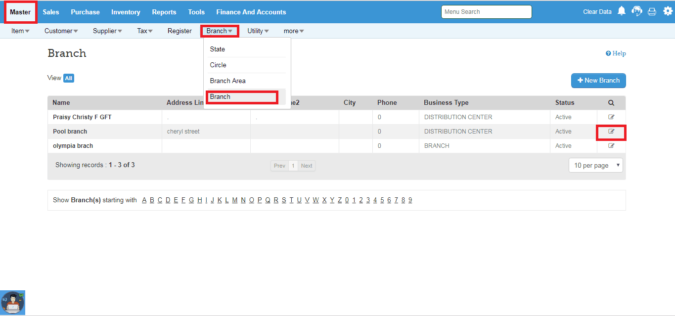Filter branches starting with M
This screenshot has width=675, height=316.
(235, 200)
